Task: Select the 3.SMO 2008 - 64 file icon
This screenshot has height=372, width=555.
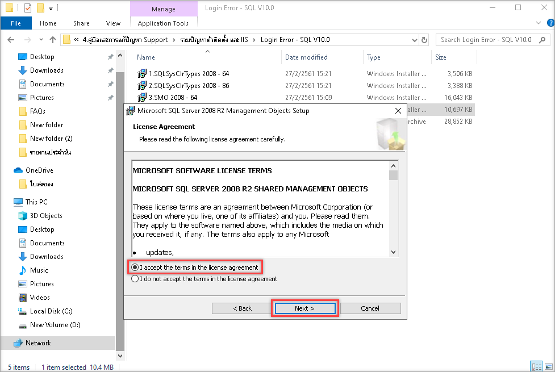Action: pos(142,98)
